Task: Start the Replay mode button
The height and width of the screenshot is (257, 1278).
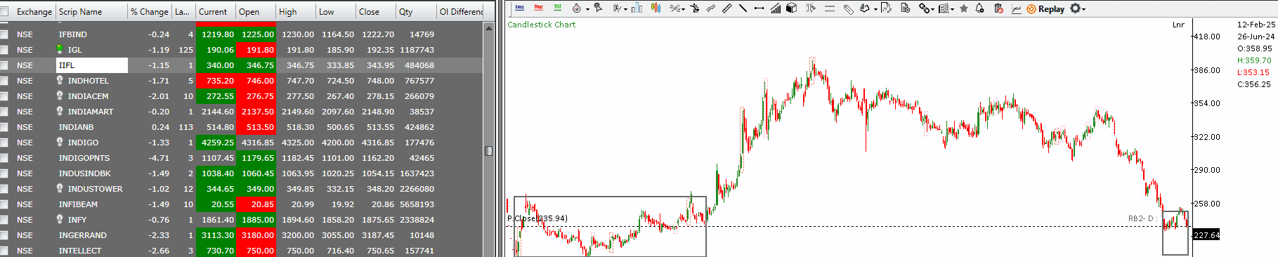Action: (x=1045, y=9)
